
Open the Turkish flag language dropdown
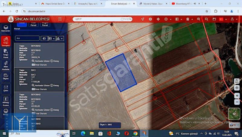coord(222,19)
